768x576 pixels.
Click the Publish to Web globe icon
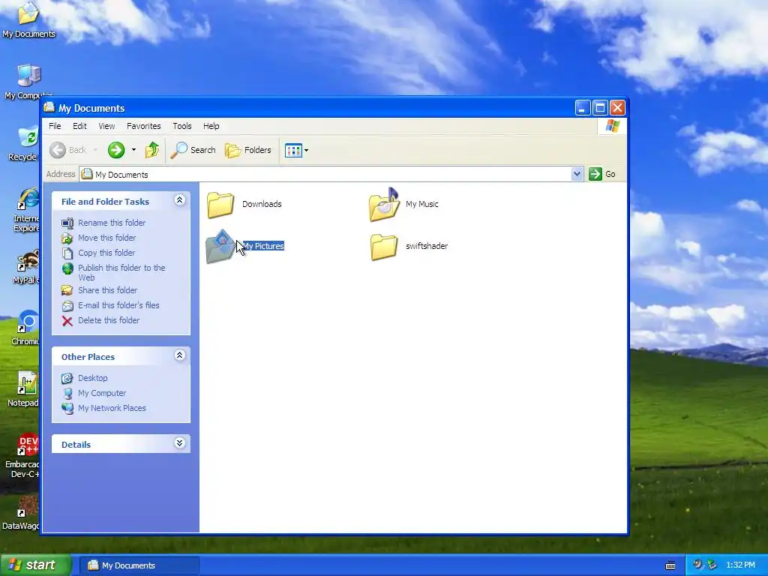coord(67,268)
